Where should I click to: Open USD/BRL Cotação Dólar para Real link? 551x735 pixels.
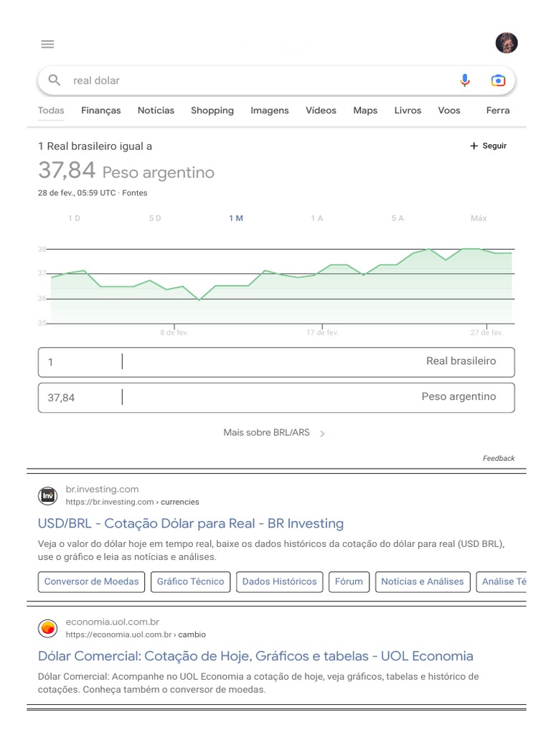click(x=191, y=523)
